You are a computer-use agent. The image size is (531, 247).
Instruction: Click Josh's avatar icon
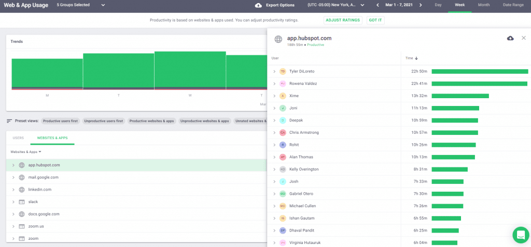283,181
